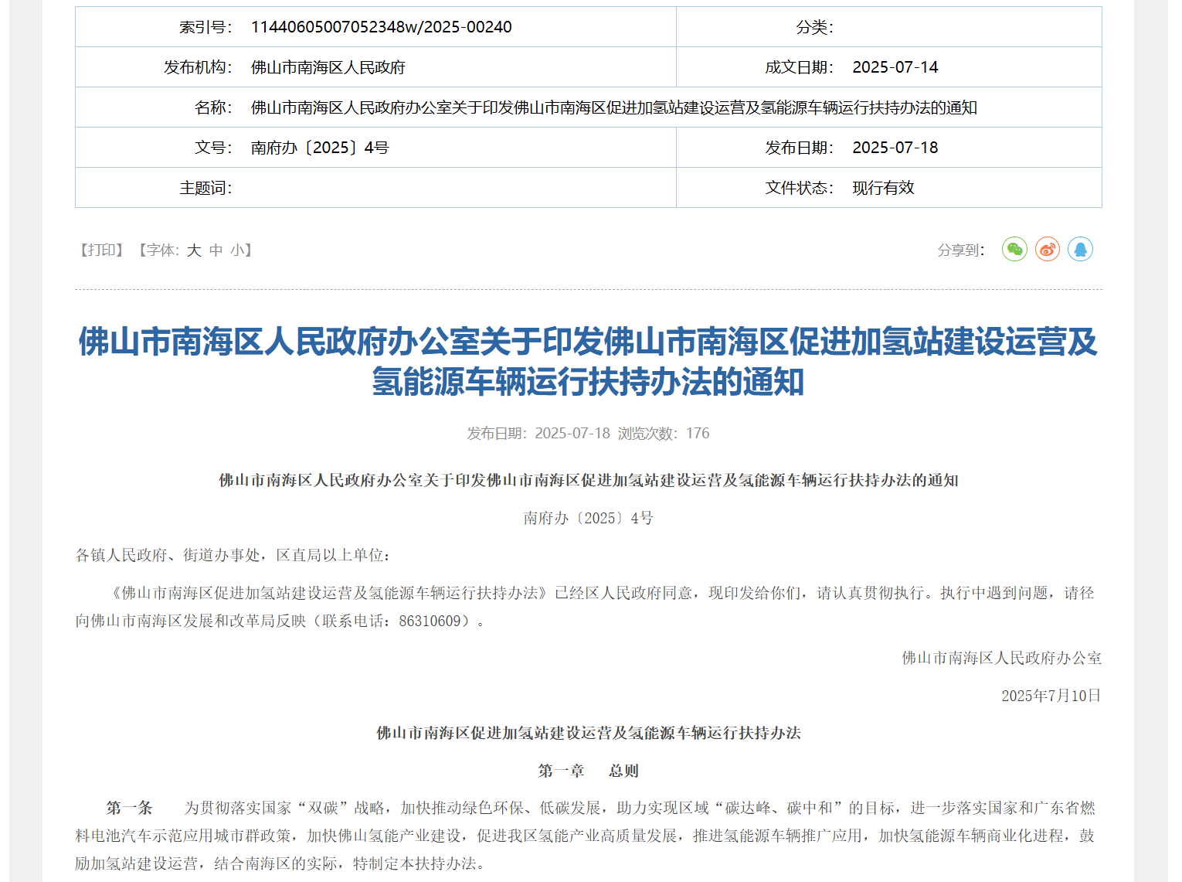Click the blue QQ penguin icon
The width and height of the screenshot is (1182, 882).
click(1081, 249)
